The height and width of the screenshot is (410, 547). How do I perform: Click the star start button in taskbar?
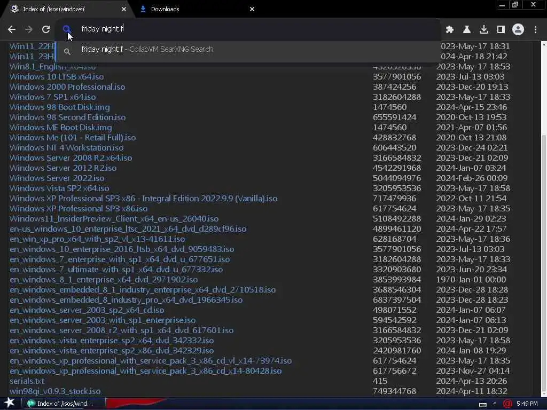pyautogui.click(x=9, y=403)
